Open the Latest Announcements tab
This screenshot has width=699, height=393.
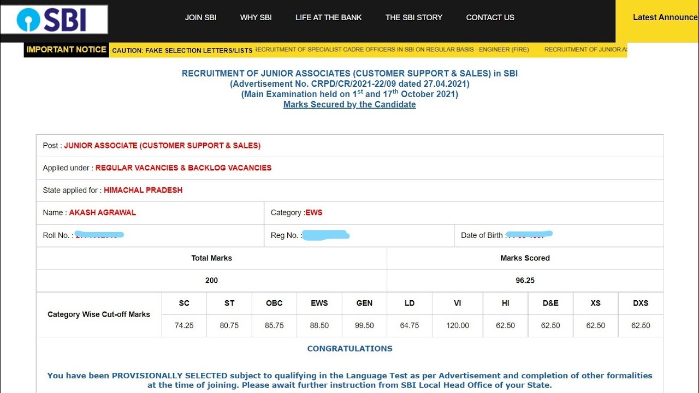[657, 21]
